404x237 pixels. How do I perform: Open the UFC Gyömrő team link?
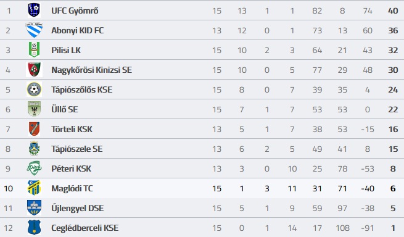tap(75, 10)
